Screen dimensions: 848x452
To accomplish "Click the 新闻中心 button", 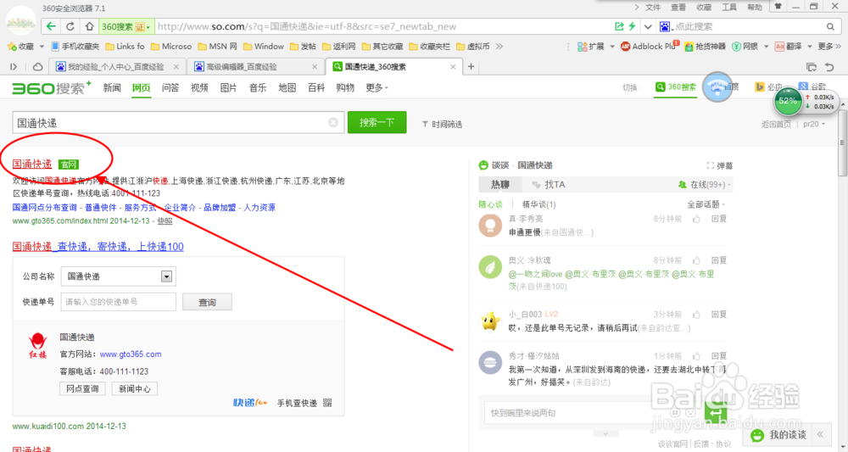I will tap(135, 388).
